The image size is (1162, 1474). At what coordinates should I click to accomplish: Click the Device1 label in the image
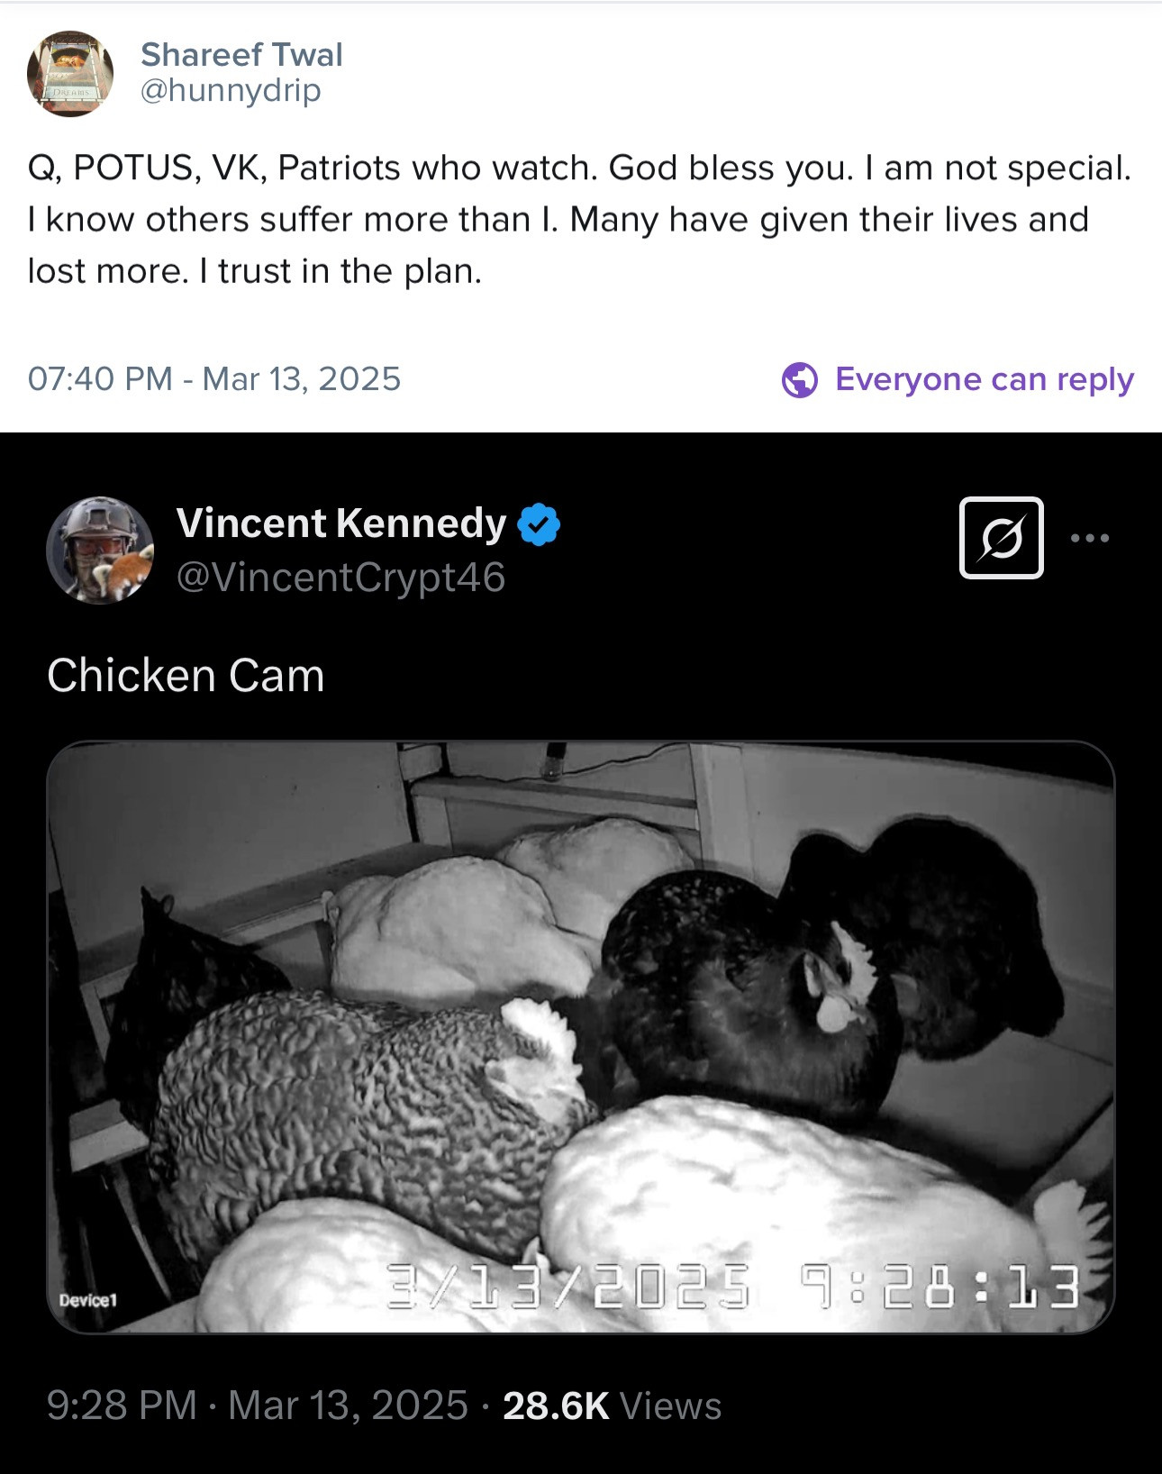(x=87, y=1300)
